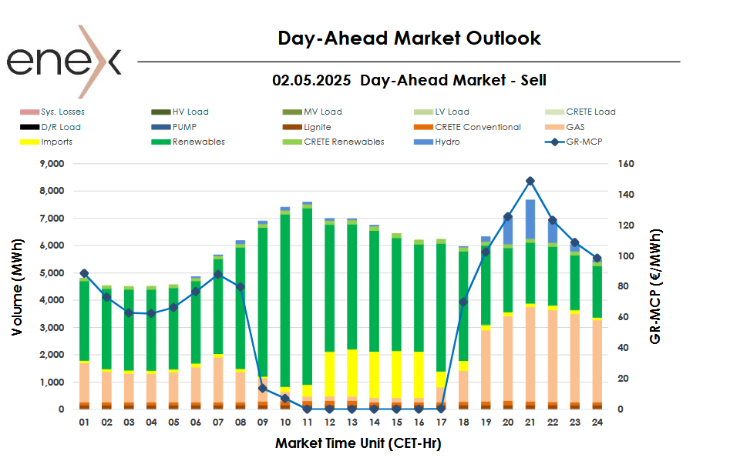Image resolution: width=730 pixels, height=461 pixels.
Task: Select the 02.05.2025 Day-Ahead Market subtitle
Action: 409,80
